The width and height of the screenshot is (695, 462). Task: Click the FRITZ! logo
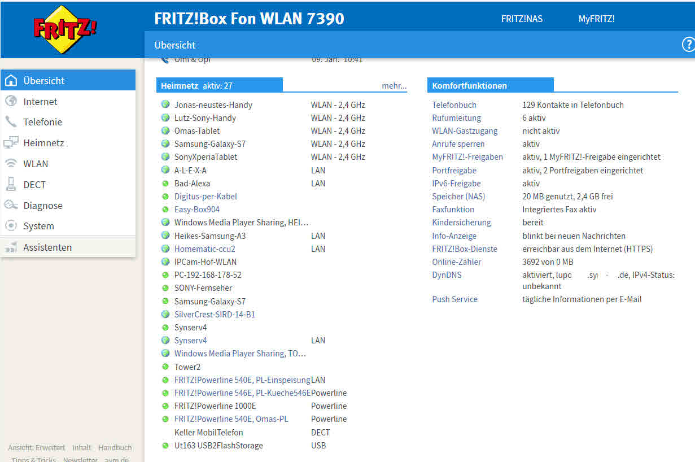[65, 29]
